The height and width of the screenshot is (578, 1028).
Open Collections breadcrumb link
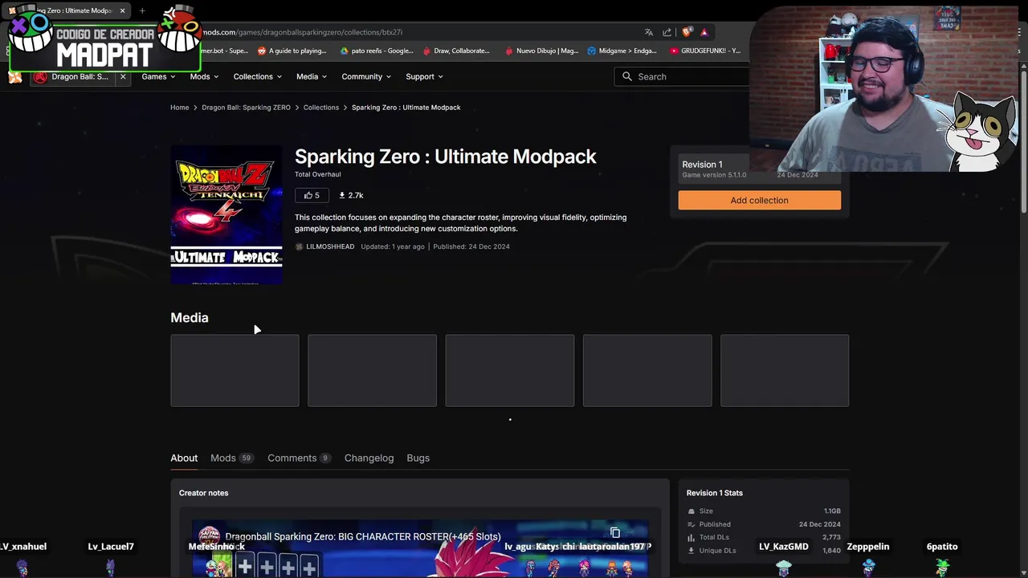[321, 108]
